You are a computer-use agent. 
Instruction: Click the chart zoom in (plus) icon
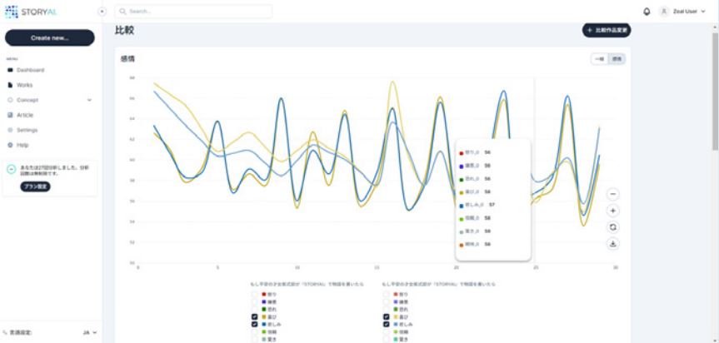click(x=613, y=211)
